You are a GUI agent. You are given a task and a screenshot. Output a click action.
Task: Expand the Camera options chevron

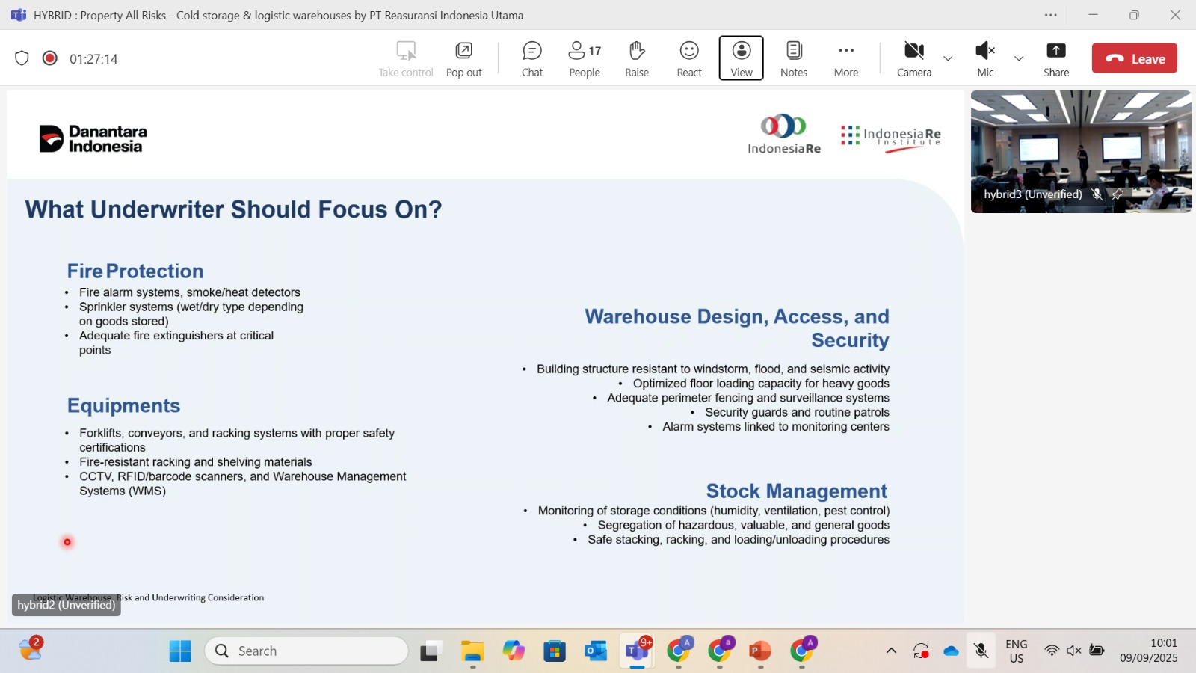[948, 58]
